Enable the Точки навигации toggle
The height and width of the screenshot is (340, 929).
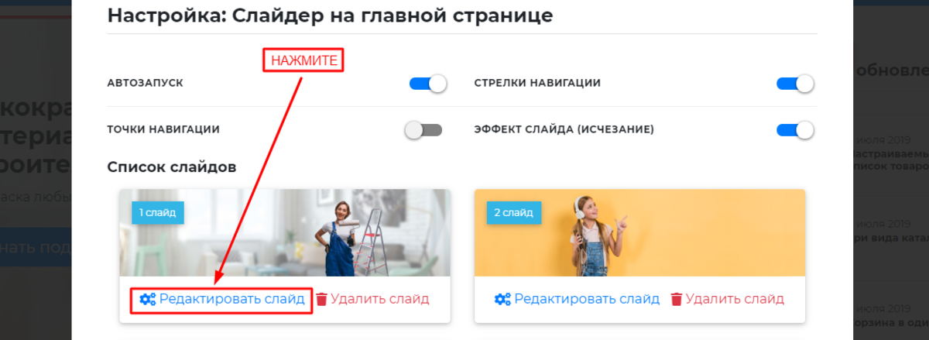(x=423, y=130)
